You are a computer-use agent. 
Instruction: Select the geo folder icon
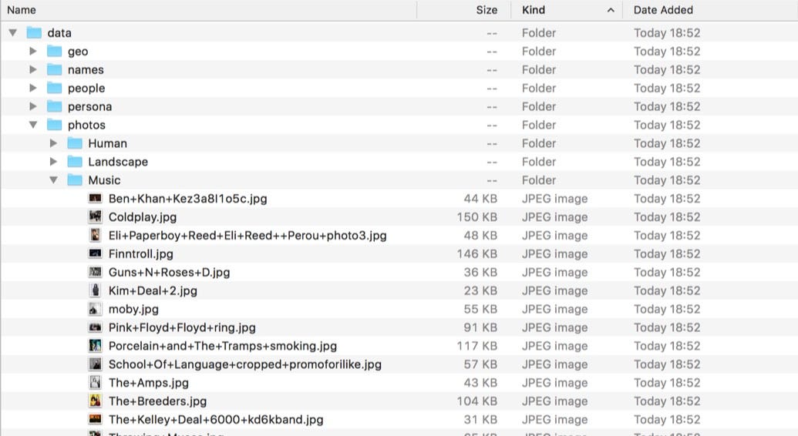click(55, 51)
